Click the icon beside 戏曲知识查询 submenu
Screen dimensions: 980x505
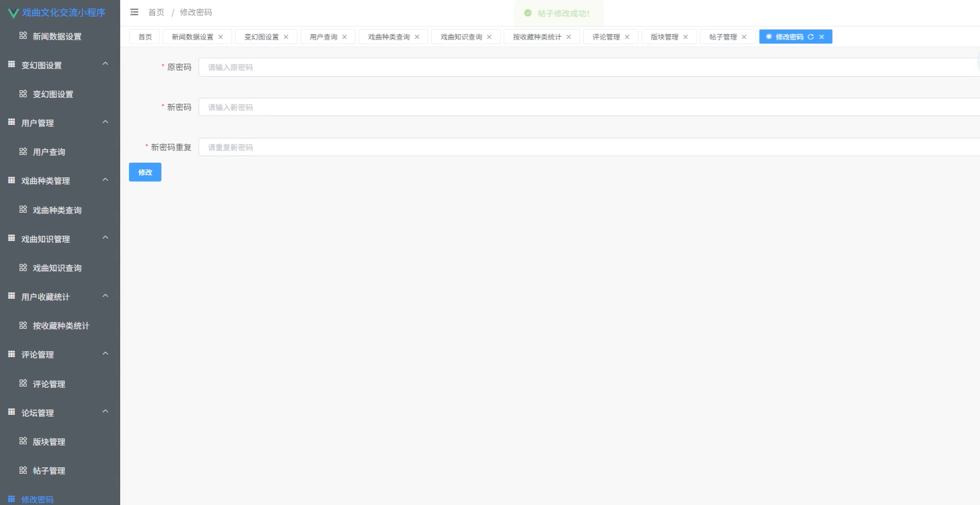23,268
